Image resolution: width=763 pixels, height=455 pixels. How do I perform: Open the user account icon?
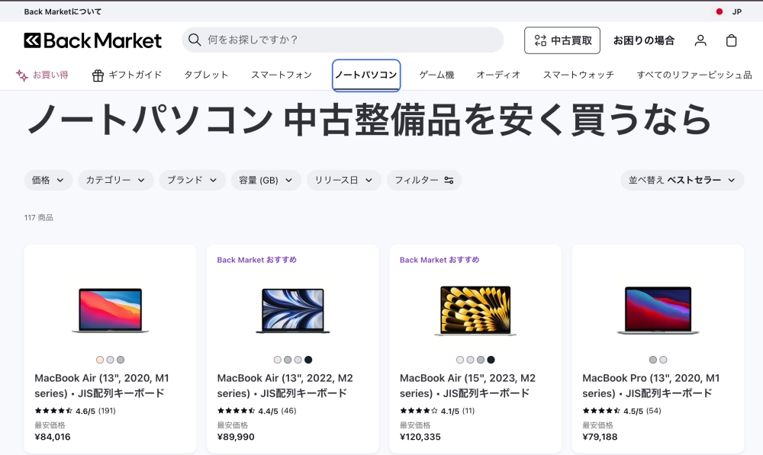[700, 40]
